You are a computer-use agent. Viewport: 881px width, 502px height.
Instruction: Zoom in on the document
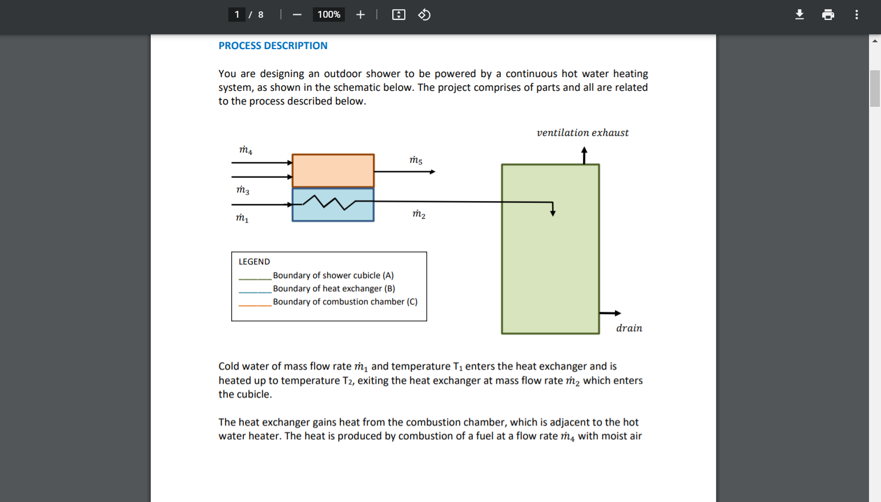tap(360, 14)
